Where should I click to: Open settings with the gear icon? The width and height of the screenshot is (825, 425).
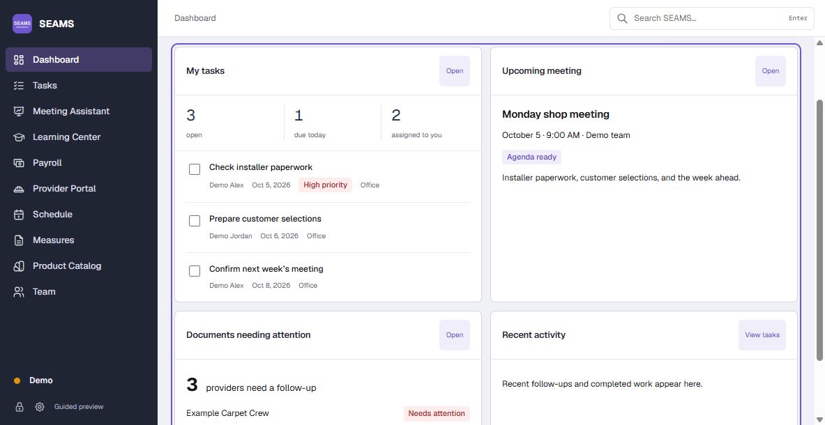(x=40, y=407)
